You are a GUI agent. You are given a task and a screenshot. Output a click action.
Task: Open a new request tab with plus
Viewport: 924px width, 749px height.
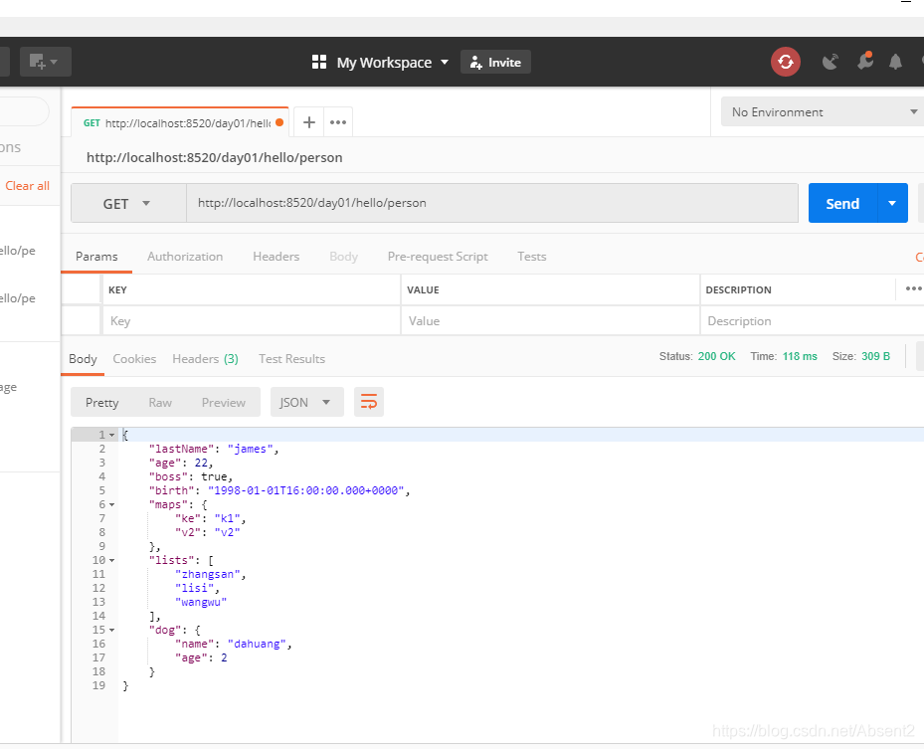[x=308, y=122]
